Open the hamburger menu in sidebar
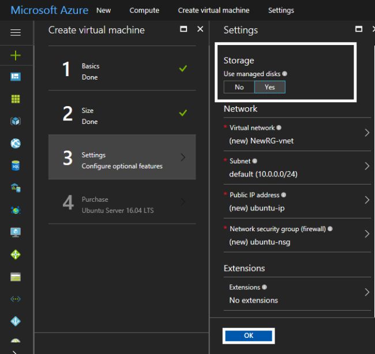This screenshot has width=375, height=354. coord(16,33)
